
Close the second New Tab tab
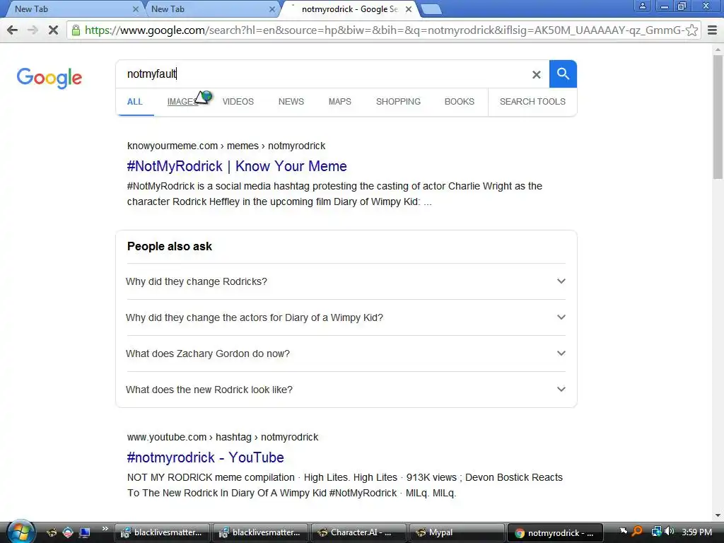[x=272, y=9]
